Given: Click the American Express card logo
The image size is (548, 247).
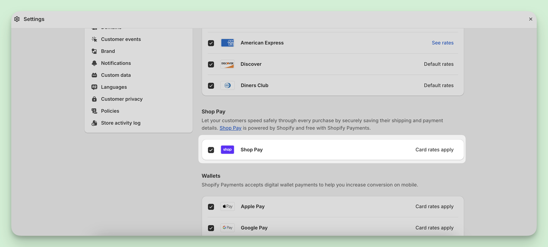Looking at the screenshot, I should (x=227, y=43).
